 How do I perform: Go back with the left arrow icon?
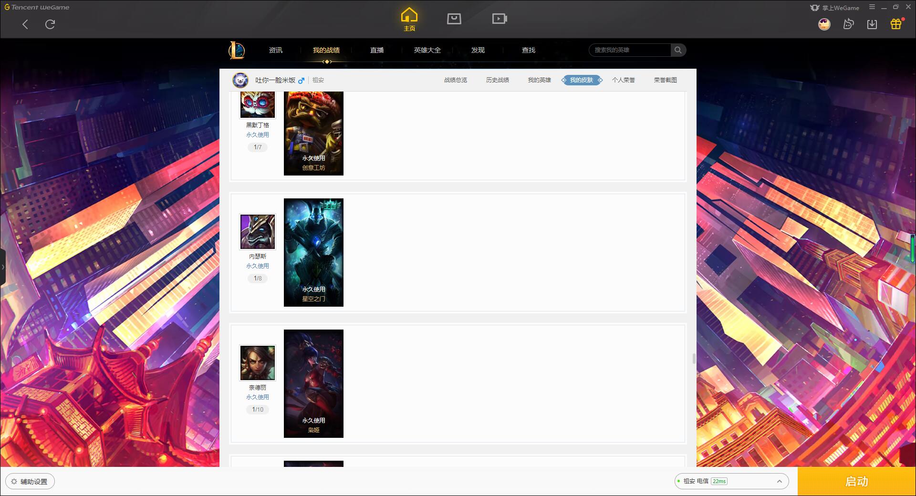[x=25, y=24]
